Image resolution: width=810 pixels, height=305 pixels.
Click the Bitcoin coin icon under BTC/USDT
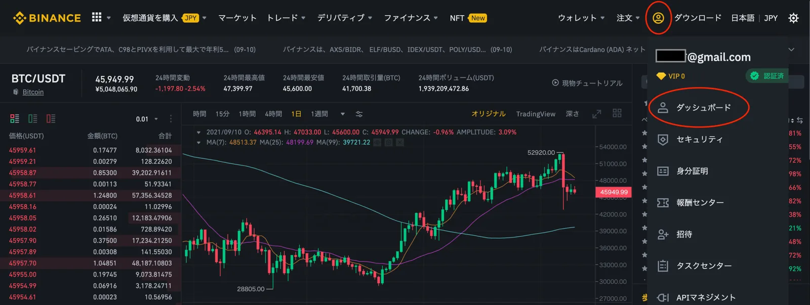(16, 92)
